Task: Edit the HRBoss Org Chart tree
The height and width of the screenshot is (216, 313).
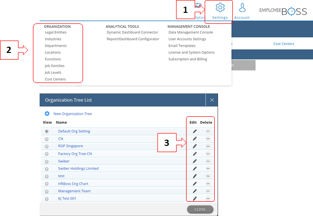Action: [x=195, y=184]
